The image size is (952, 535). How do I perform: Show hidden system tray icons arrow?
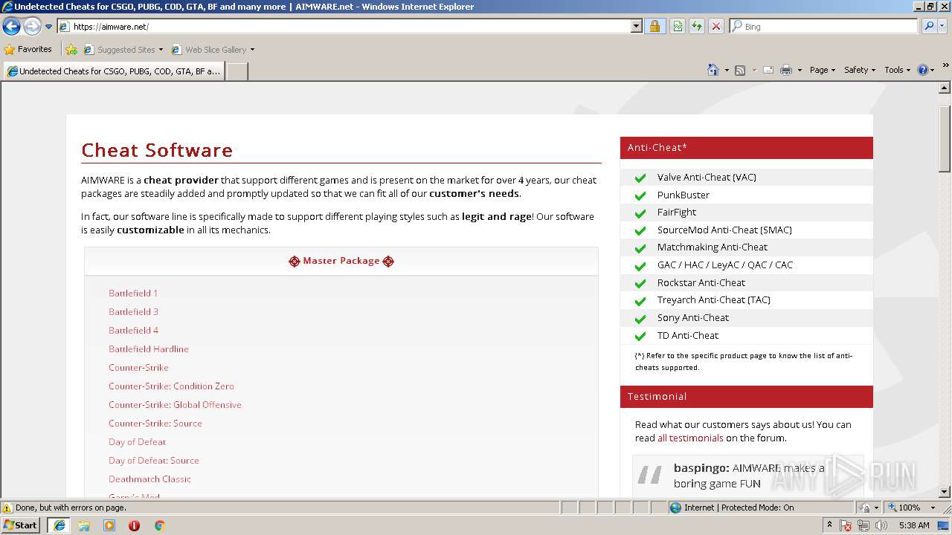pos(829,525)
